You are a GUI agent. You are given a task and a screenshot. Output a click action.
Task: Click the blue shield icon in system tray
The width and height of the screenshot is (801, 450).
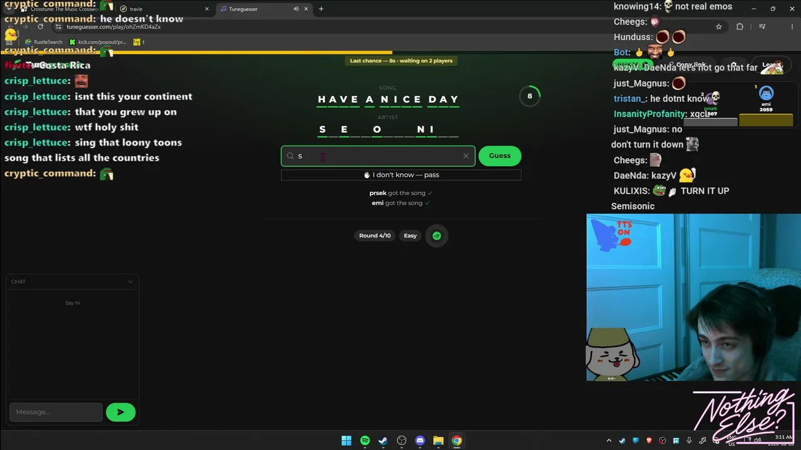[636, 441]
